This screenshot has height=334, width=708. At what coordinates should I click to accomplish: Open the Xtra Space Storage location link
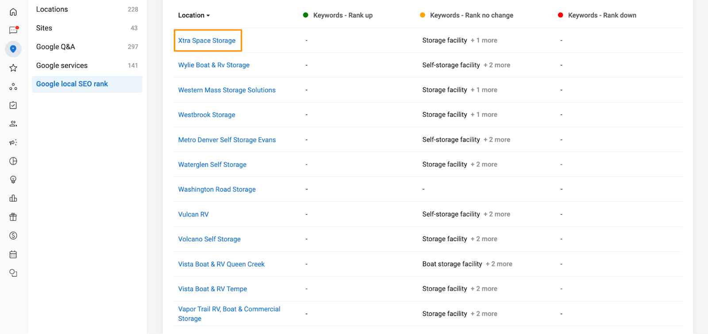[207, 40]
